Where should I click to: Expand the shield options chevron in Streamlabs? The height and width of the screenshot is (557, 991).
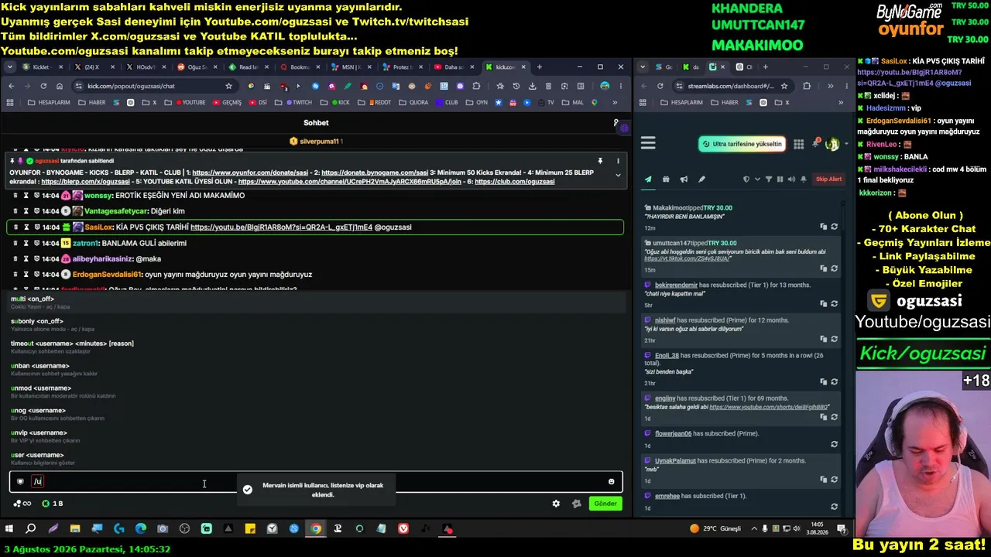[x=756, y=179]
